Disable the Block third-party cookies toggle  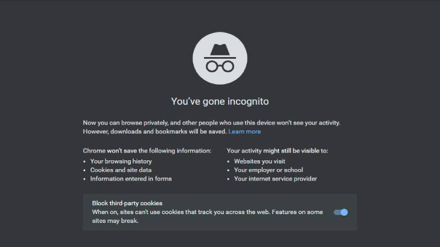341,212
